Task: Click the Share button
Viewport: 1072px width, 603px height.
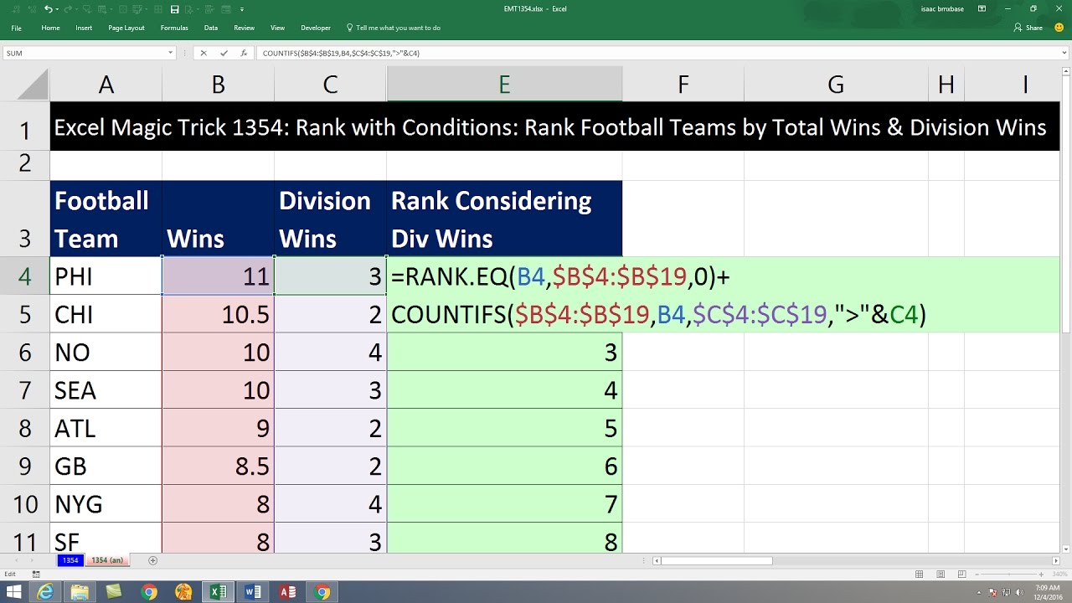Action: pos(1028,28)
